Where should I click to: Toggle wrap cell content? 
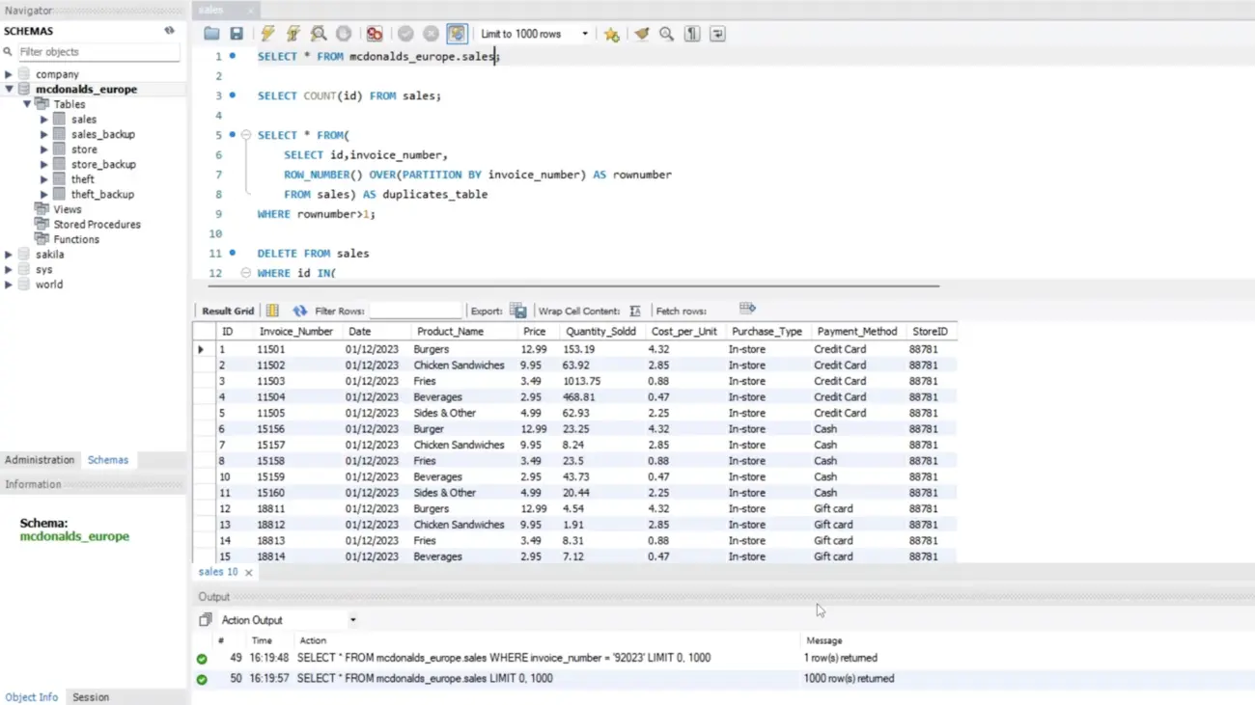click(x=635, y=311)
